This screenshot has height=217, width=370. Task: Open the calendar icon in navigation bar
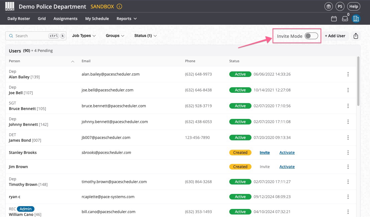(334, 19)
